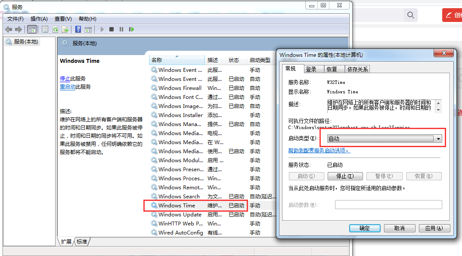The width and height of the screenshot is (462, 256).
Task: Select the Windows Remot... service row
Action: click(x=214, y=187)
